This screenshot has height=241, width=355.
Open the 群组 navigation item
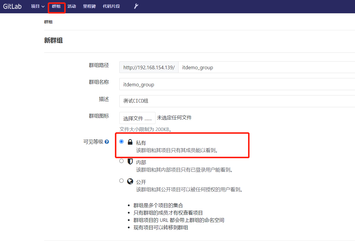point(56,6)
